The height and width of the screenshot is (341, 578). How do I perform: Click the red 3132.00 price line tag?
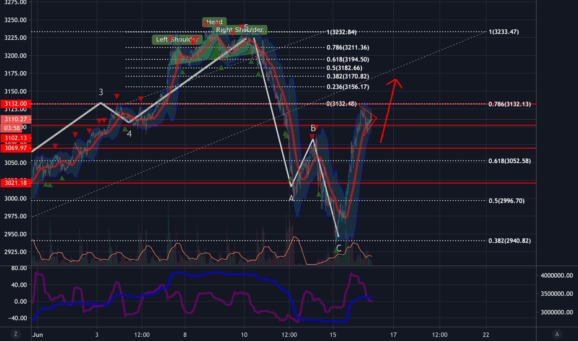[16, 104]
